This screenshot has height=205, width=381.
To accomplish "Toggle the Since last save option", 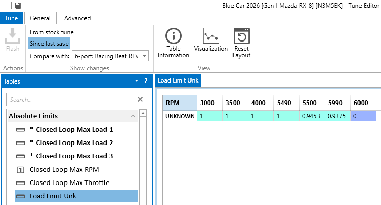I will point(49,44).
